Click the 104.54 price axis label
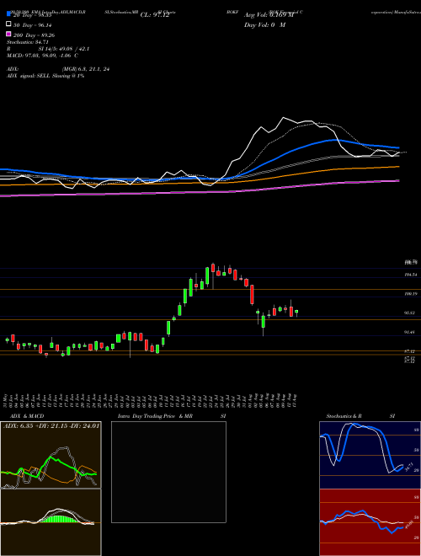The width and height of the screenshot is (421, 556). click(x=411, y=275)
